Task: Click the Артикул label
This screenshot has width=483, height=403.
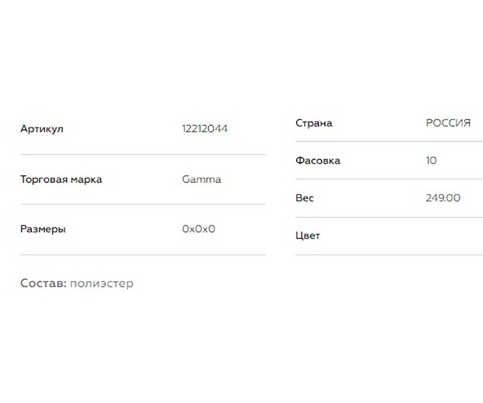Action: (x=42, y=129)
